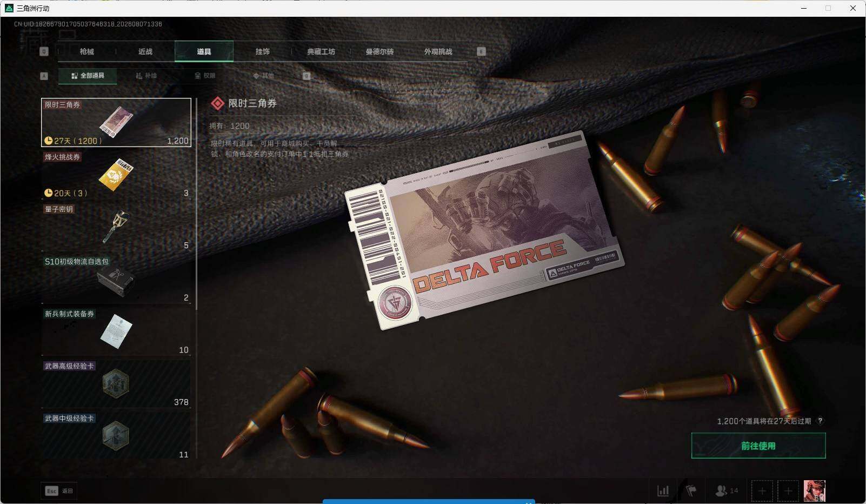The width and height of the screenshot is (866, 504).
Task: Click the Esc 返回 back button
Action: point(59,490)
